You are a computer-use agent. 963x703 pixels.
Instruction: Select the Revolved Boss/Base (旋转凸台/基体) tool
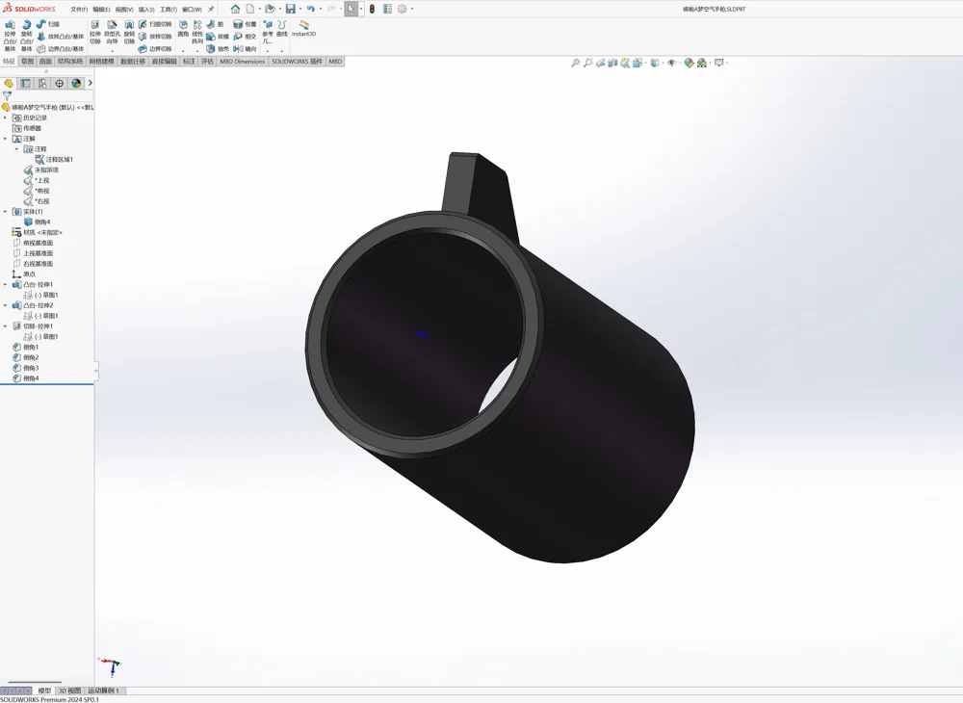(x=26, y=36)
